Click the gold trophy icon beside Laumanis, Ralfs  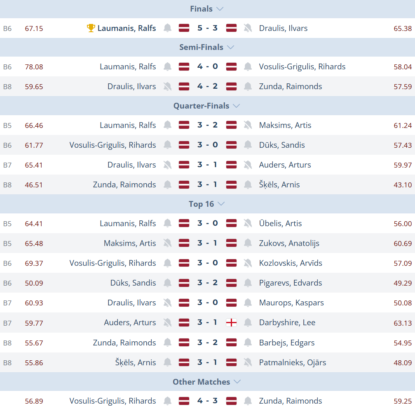pos(91,28)
